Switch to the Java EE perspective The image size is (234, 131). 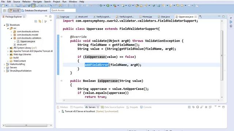(14, 11)
